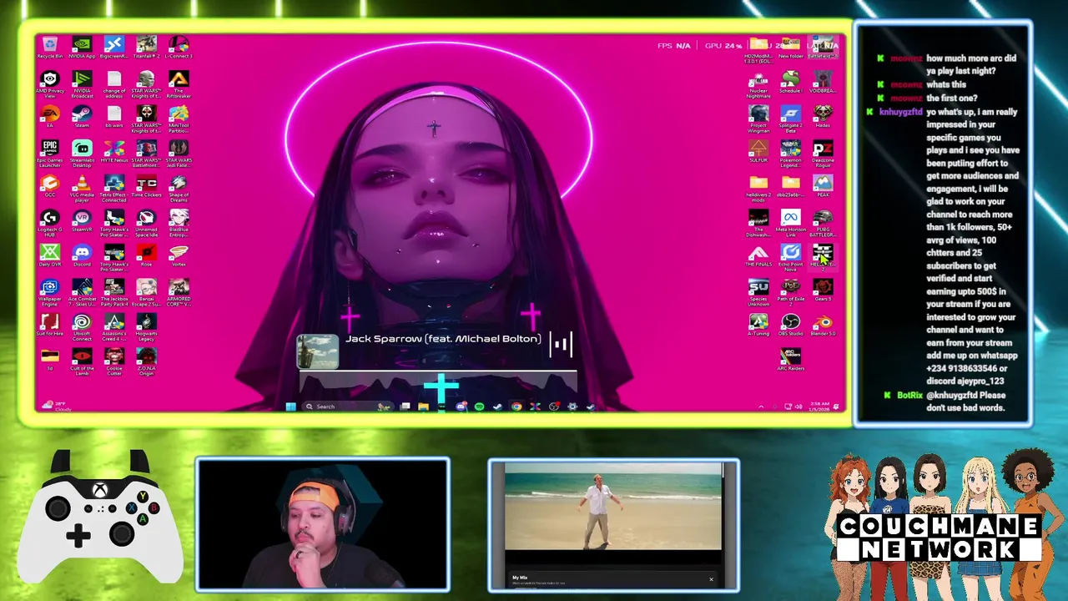
Task: Close the My Mix panel
Action: [x=711, y=579]
